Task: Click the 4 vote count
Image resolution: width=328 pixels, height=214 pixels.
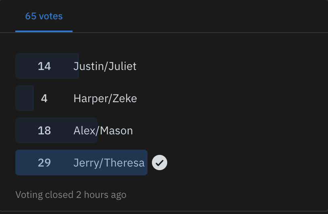Action: [x=44, y=98]
